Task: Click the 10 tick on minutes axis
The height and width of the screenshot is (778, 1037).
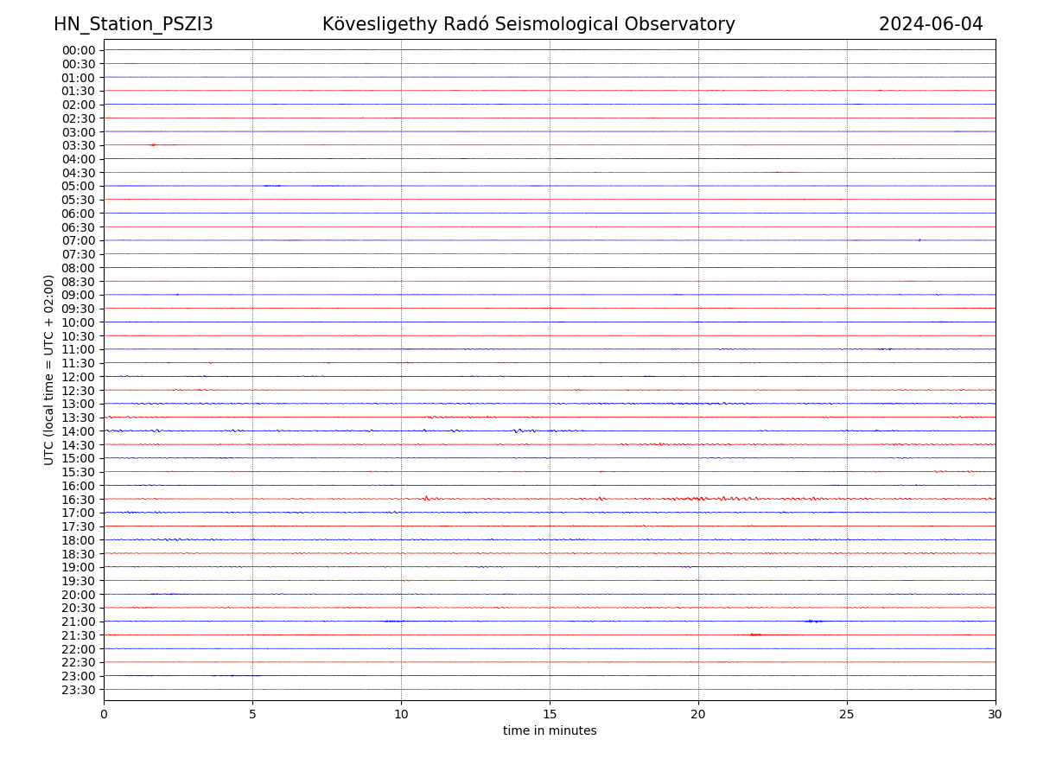Action: coord(401,715)
